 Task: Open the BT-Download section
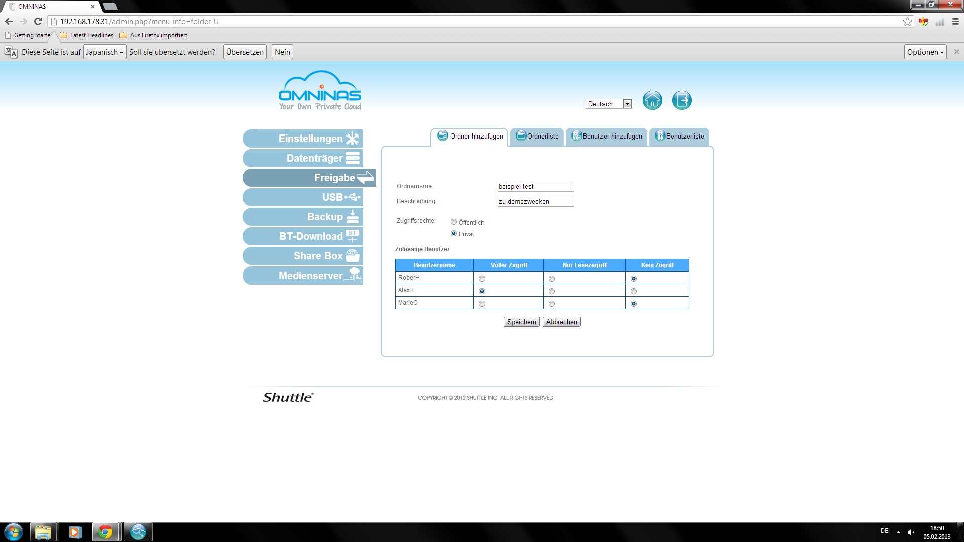(303, 236)
